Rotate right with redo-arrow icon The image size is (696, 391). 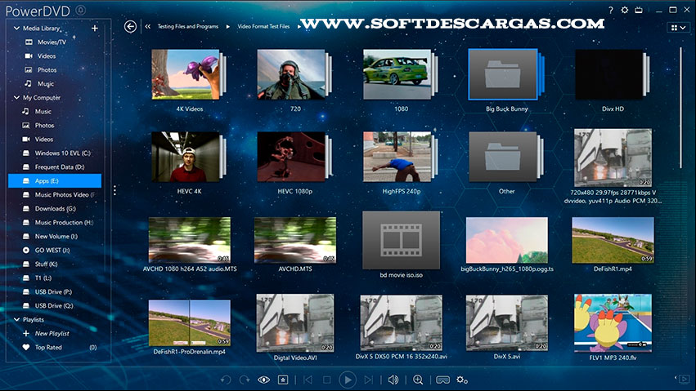point(245,380)
